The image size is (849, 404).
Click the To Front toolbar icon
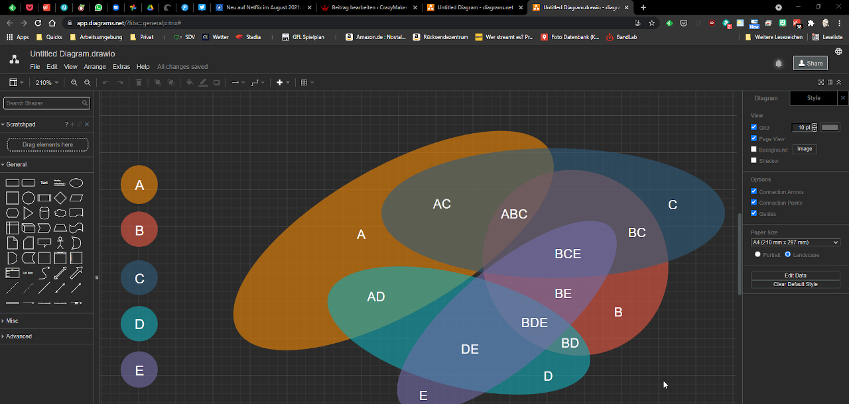157,83
